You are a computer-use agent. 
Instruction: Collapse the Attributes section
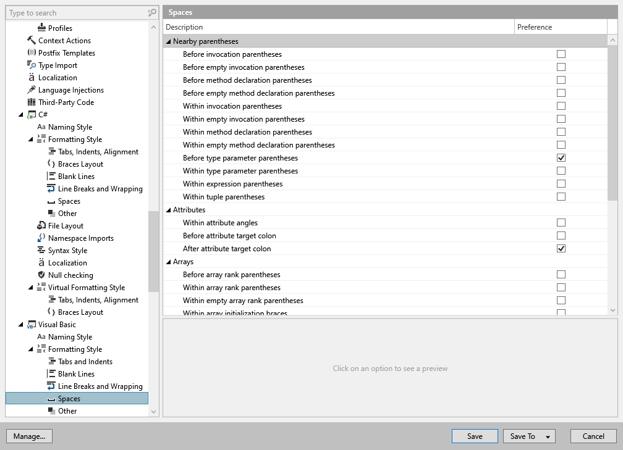(167, 209)
